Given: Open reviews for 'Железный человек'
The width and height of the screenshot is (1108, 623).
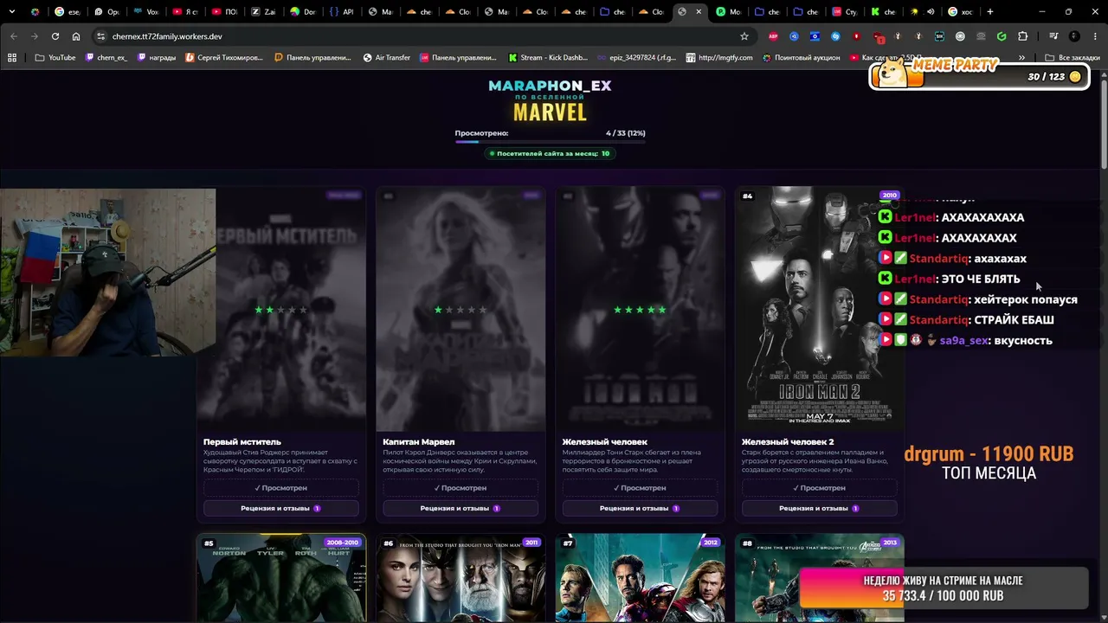Looking at the screenshot, I should pyautogui.click(x=640, y=509).
